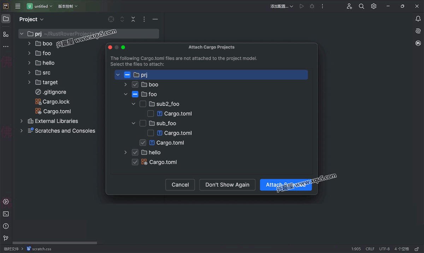Open the Structure tool window icon
424x253 pixels.
point(6,34)
